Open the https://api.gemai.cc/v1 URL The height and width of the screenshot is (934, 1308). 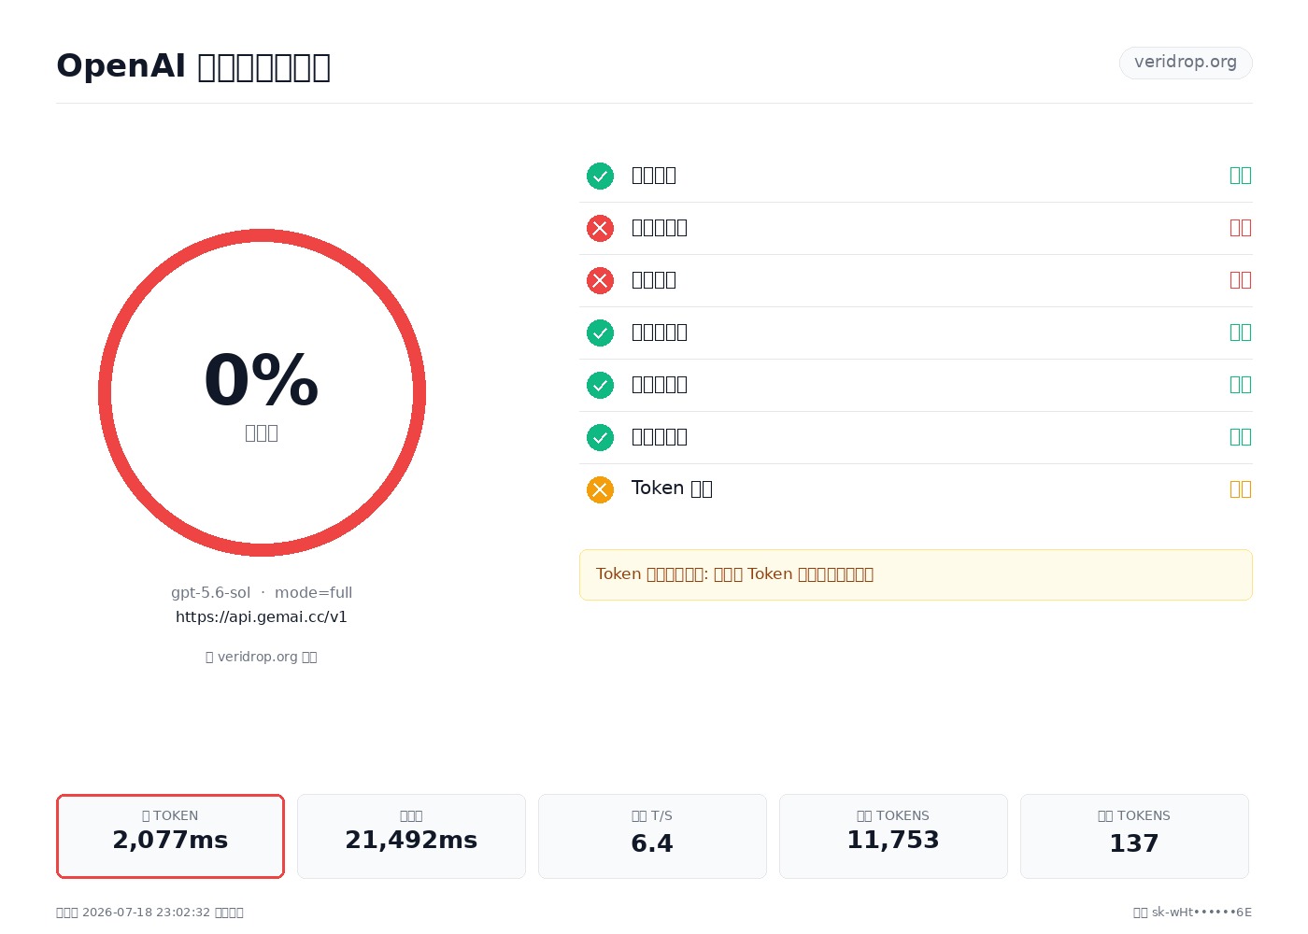262,616
